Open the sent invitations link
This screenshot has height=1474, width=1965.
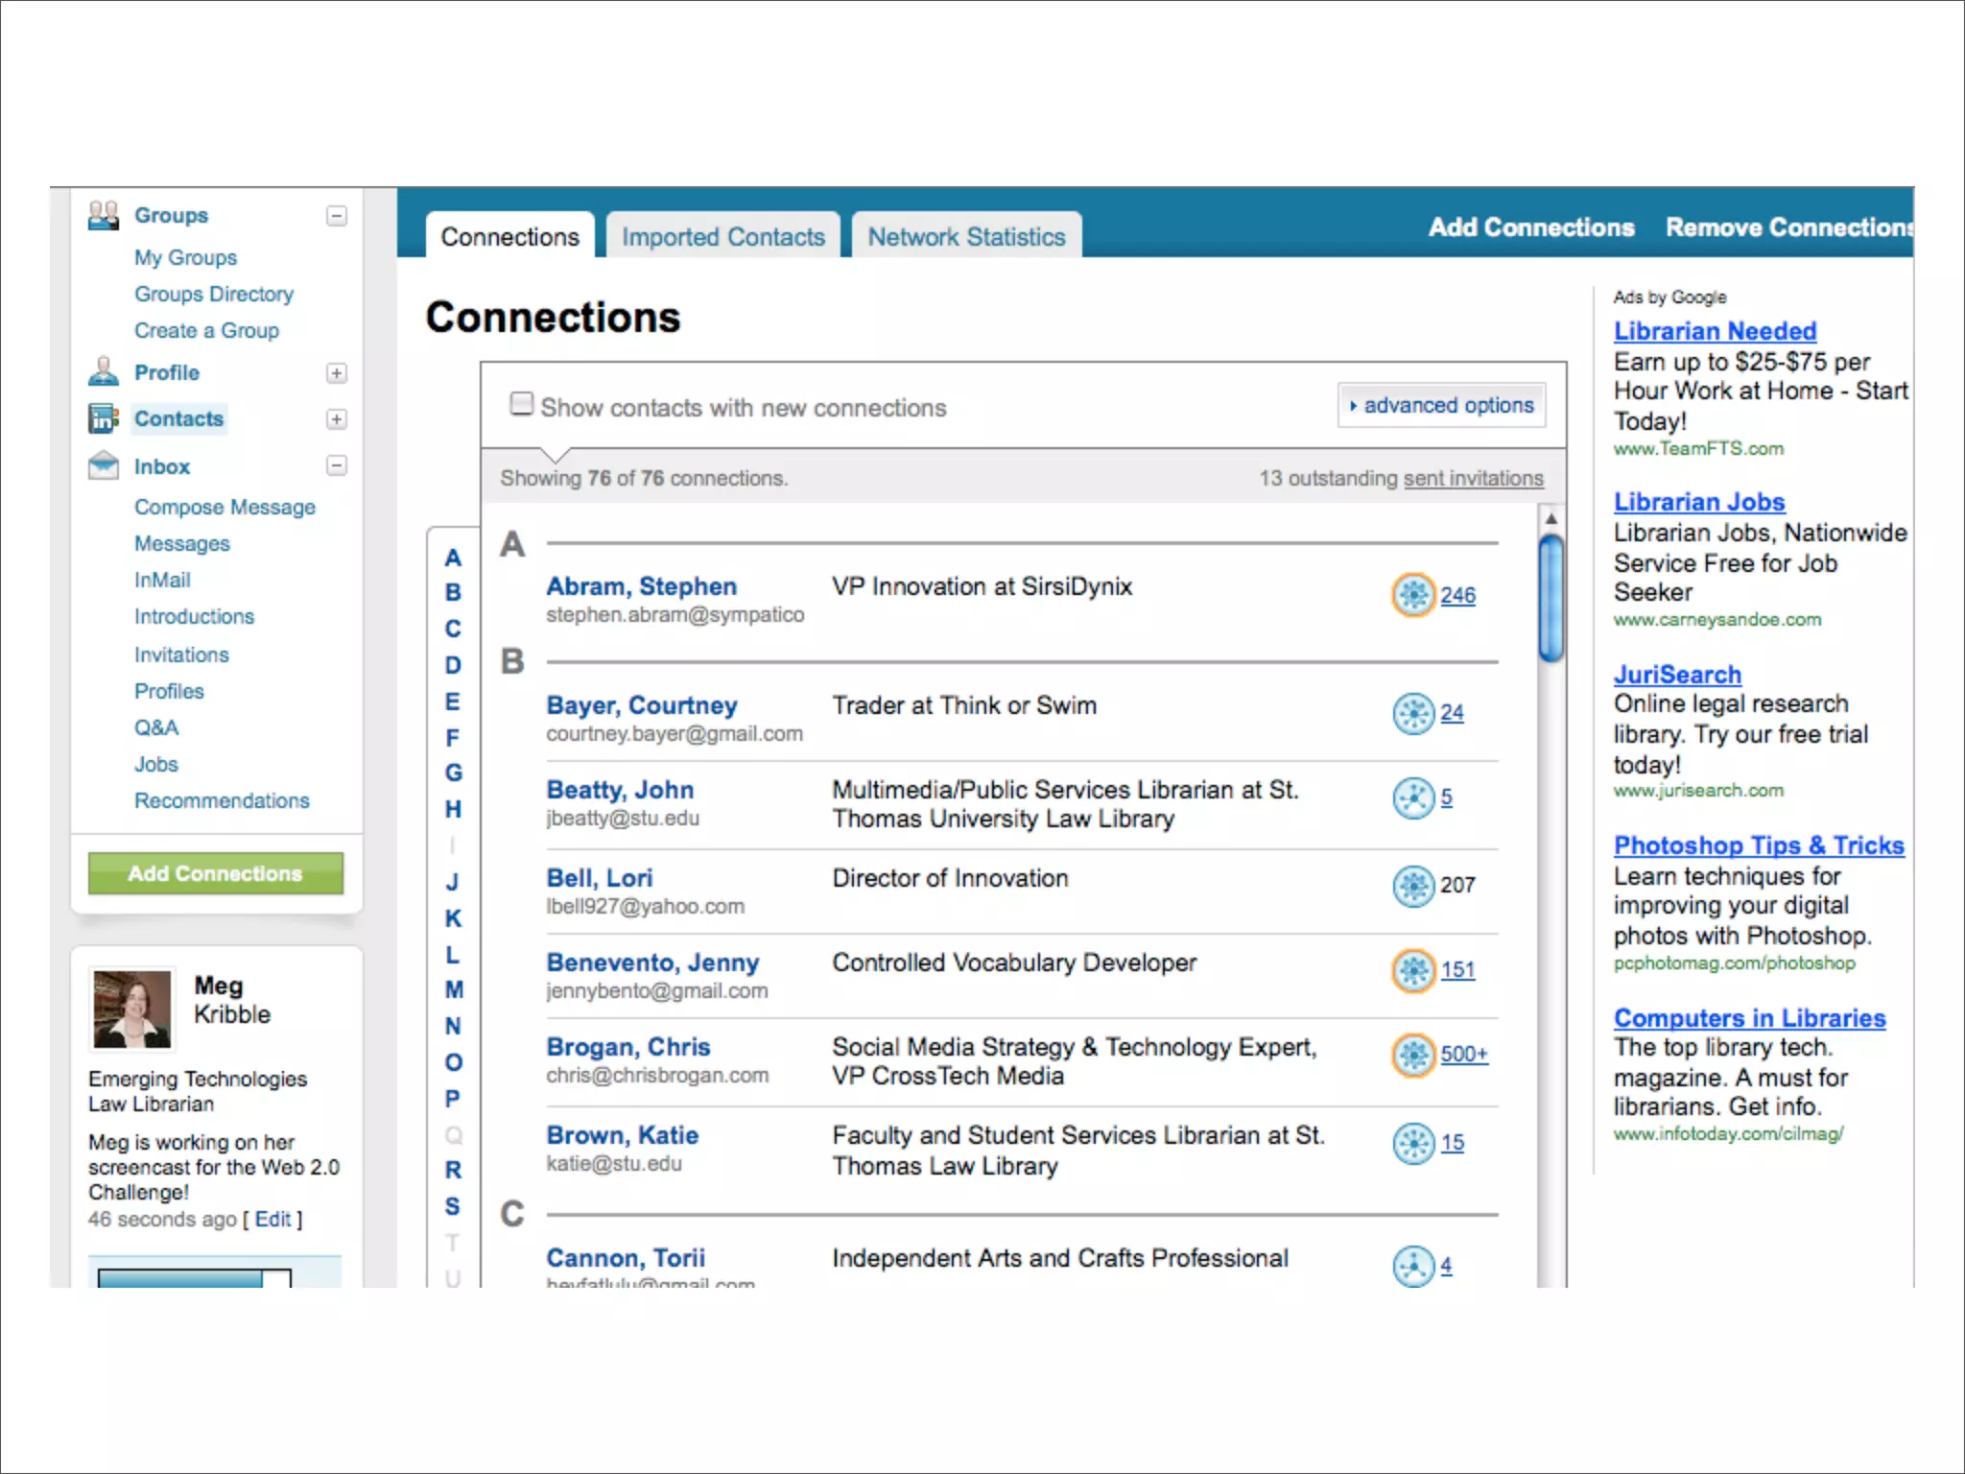point(1473,478)
